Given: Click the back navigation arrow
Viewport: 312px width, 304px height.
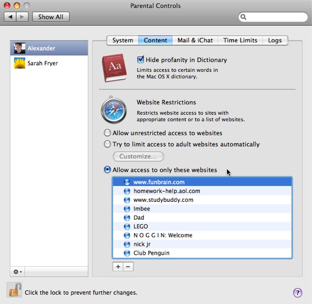Looking at the screenshot, I should [10, 17].
